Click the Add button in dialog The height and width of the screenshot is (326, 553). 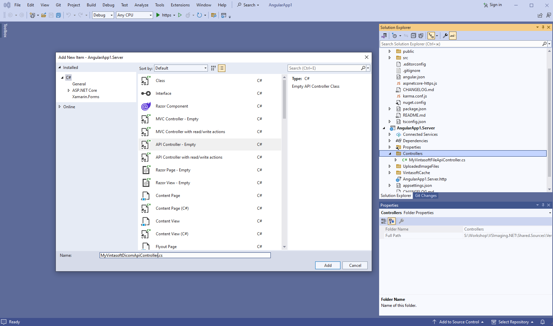(328, 266)
